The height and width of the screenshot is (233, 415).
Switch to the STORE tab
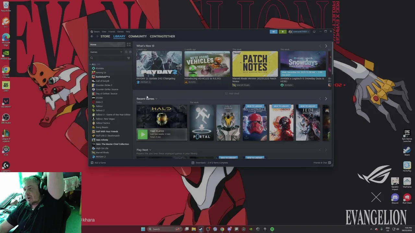[x=105, y=36]
